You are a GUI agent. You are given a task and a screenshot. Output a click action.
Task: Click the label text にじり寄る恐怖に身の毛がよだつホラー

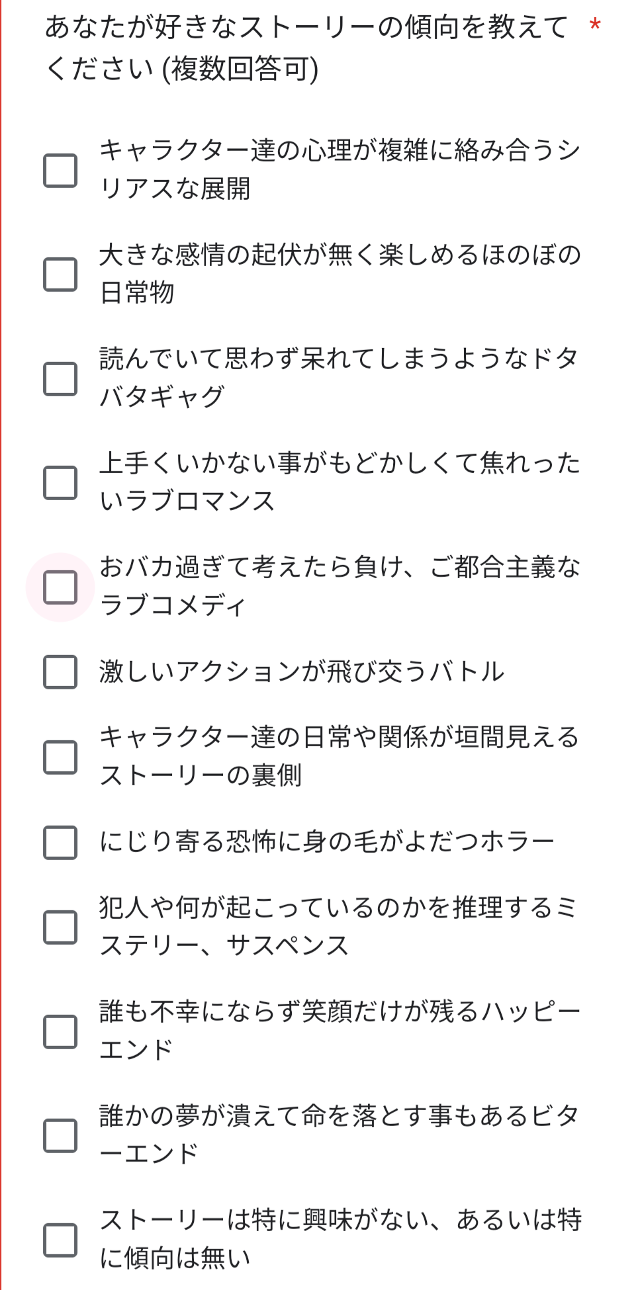tap(327, 841)
